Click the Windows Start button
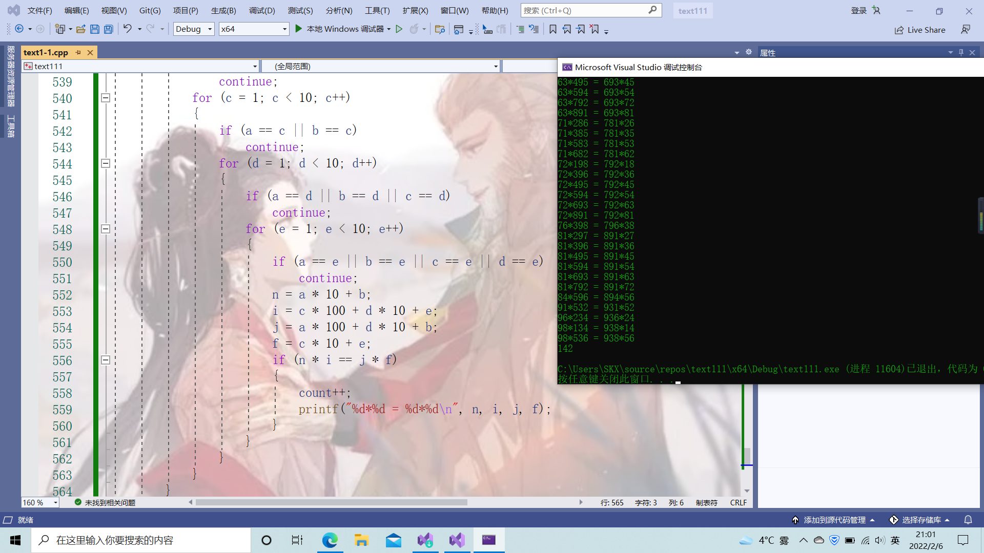The height and width of the screenshot is (553, 984). tap(15, 540)
